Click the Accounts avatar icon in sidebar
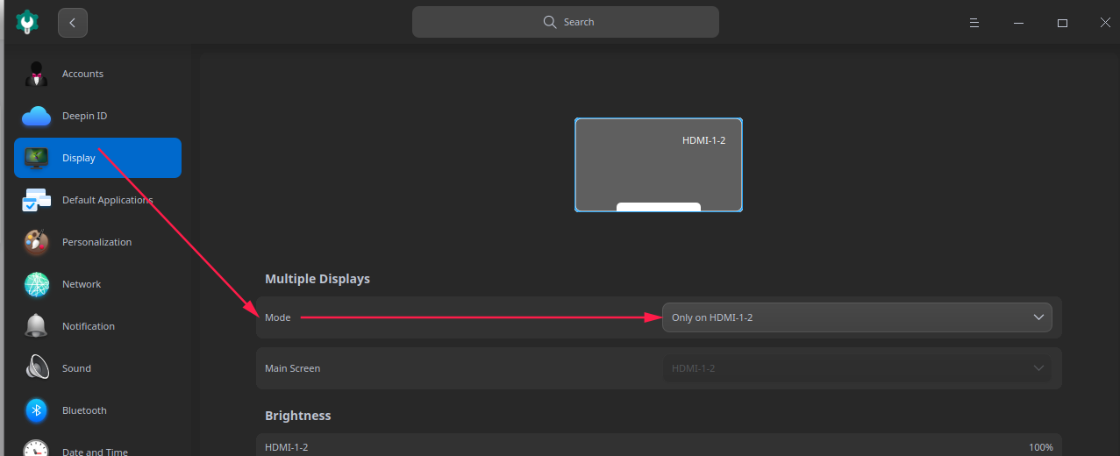Viewport: 1120px width, 456px height. click(x=36, y=74)
